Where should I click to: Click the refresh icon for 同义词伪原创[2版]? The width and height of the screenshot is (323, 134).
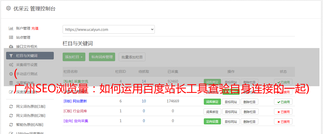[11, 116]
